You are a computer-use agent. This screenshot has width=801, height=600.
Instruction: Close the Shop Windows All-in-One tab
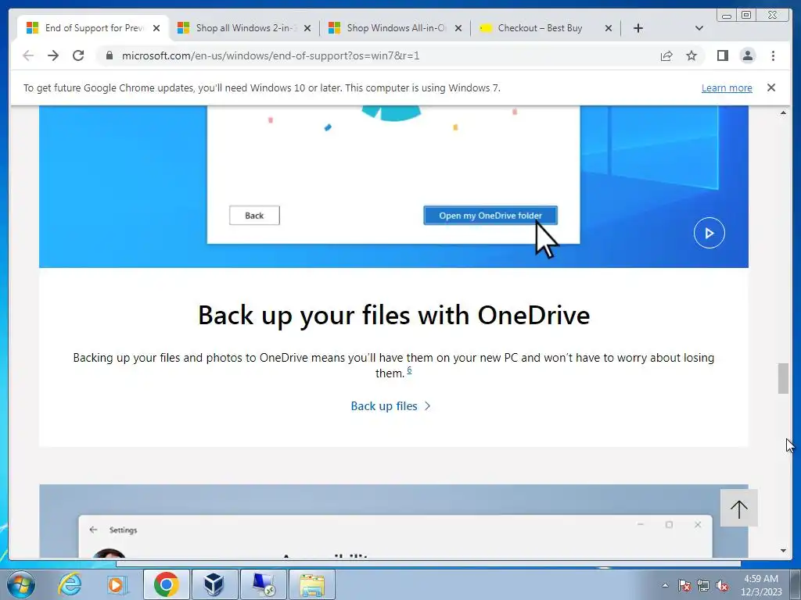pos(458,28)
